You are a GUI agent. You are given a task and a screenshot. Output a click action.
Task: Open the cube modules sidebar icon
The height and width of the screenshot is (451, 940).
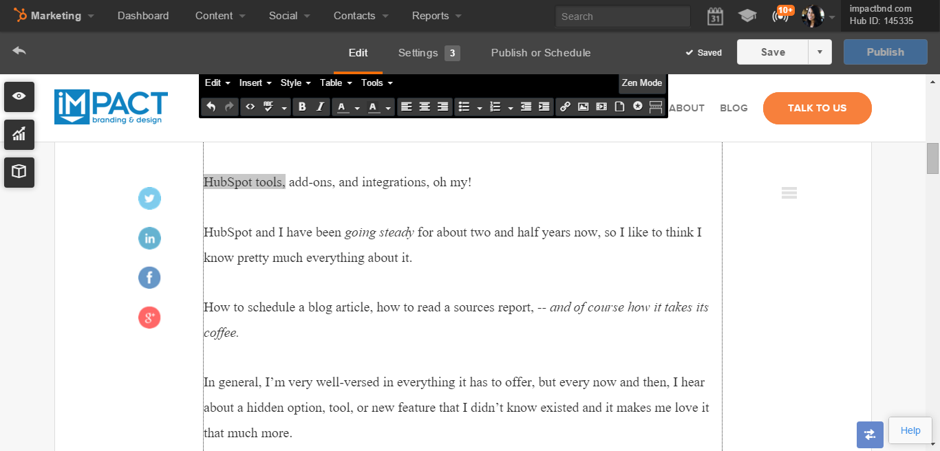(19, 172)
